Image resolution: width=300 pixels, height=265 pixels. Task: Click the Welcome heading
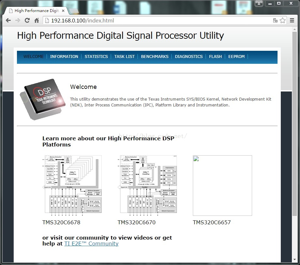pos(83,87)
